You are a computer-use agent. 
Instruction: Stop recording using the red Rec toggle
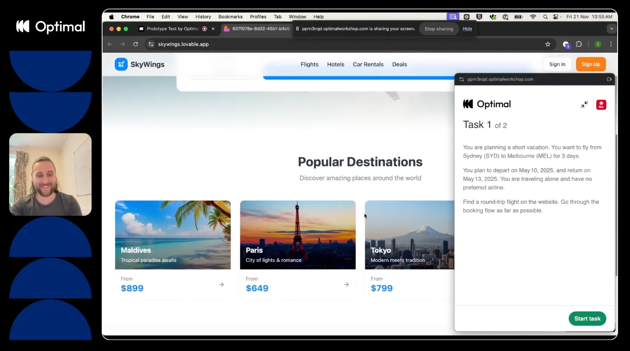pos(601,105)
